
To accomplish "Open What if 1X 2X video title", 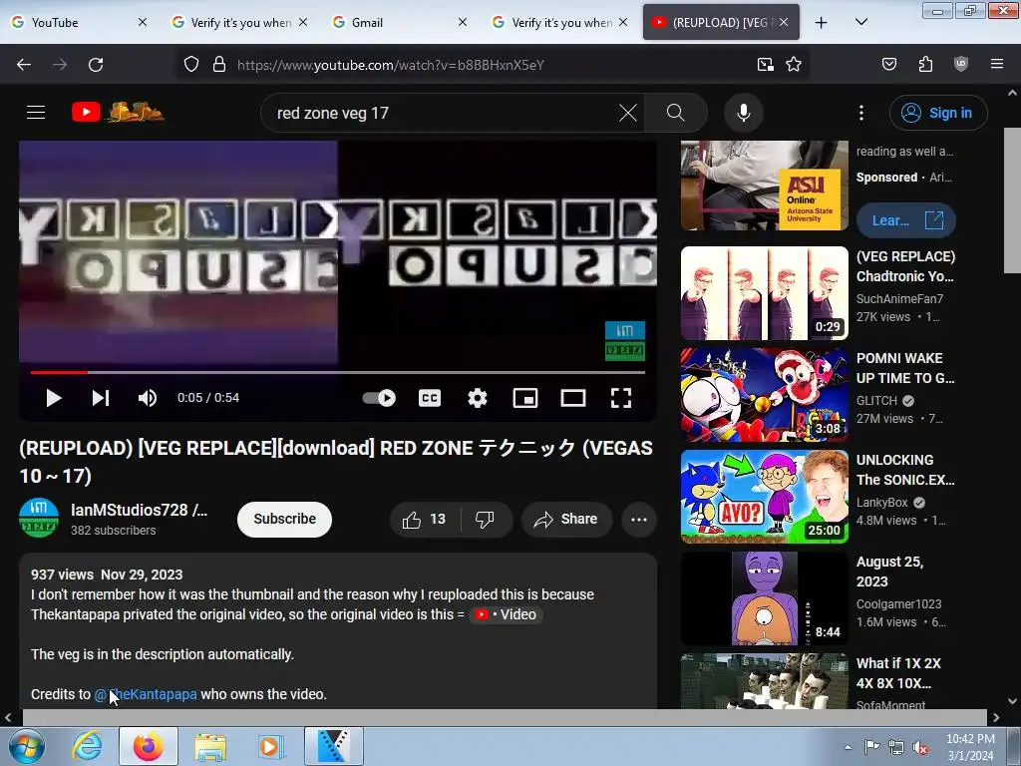I will pyautogui.click(x=898, y=673).
